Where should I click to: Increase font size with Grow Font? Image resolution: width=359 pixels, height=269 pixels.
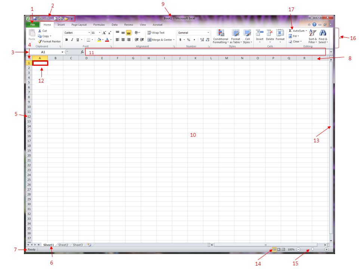[x=104, y=33]
